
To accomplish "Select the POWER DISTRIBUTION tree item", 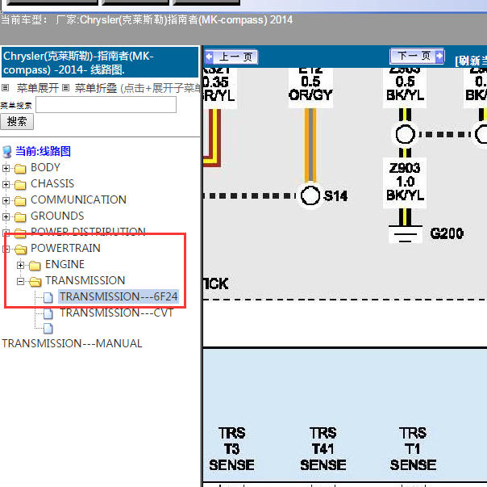I will click(x=88, y=231).
